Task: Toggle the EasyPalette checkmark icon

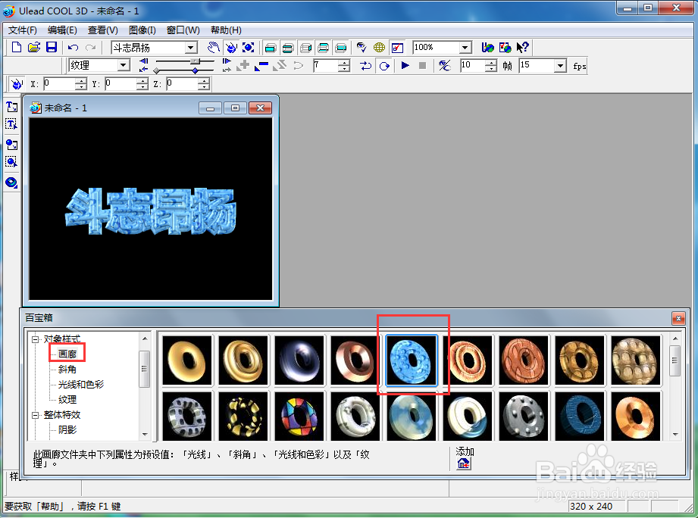Action: pos(396,47)
